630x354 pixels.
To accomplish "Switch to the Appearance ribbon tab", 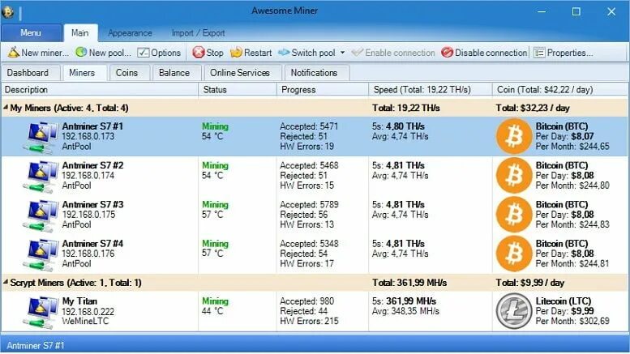I will [130, 33].
